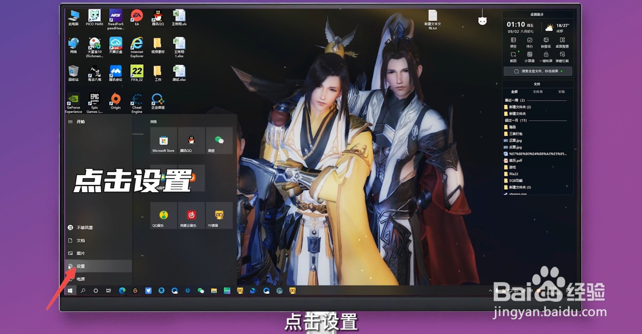Launch 鬼谷八荒 game shortcut

click(x=94, y=73)
